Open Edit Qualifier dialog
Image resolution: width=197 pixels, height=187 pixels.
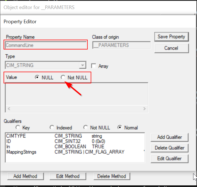coord(170,158)
